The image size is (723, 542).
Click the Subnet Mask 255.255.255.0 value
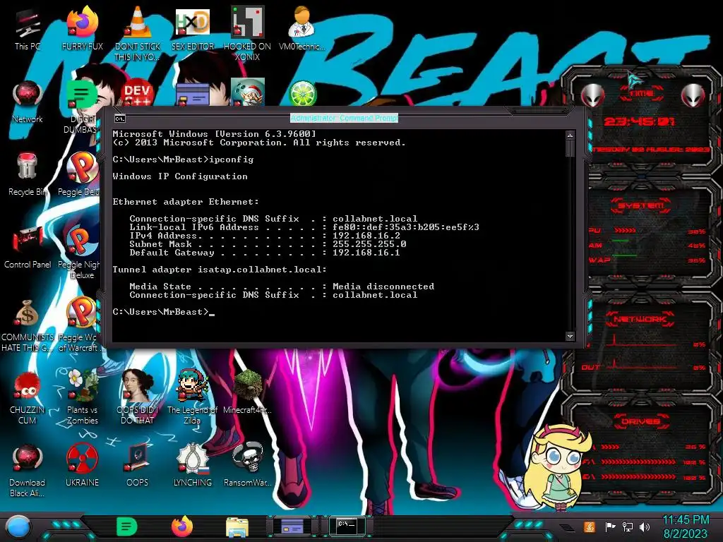click(369, 243)
